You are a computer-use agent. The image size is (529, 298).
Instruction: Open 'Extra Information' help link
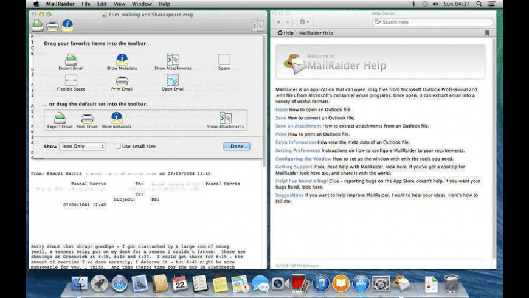(296, 142)
